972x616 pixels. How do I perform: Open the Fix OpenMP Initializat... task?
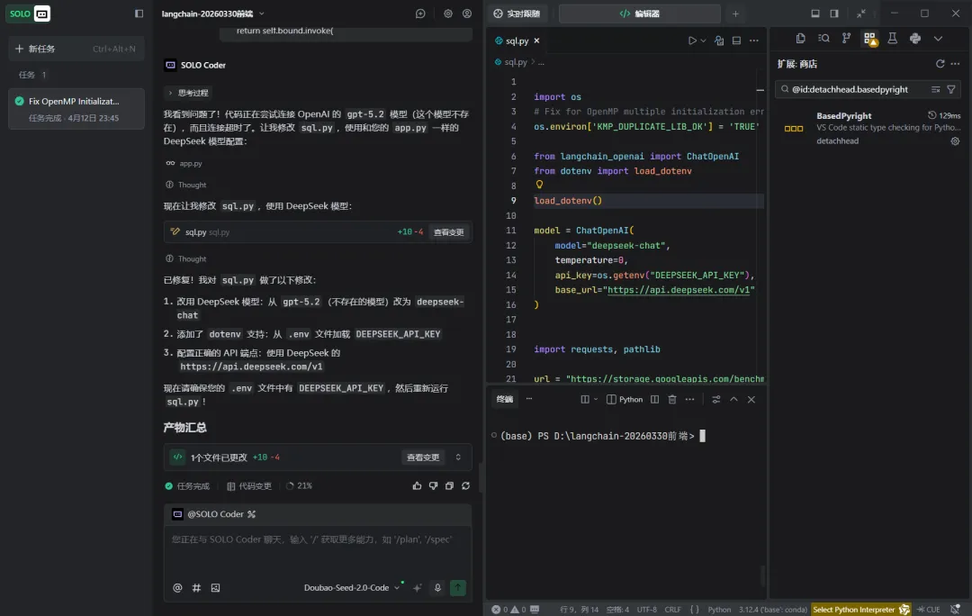(76, 109)
